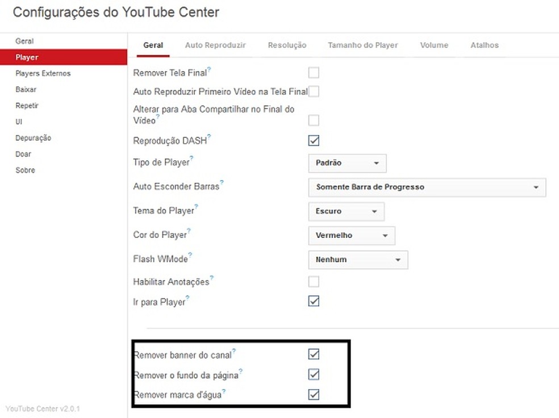Click help icon beside Reprodução DASH
Viewport: 559px width, 418px height.
pos(209,137)
